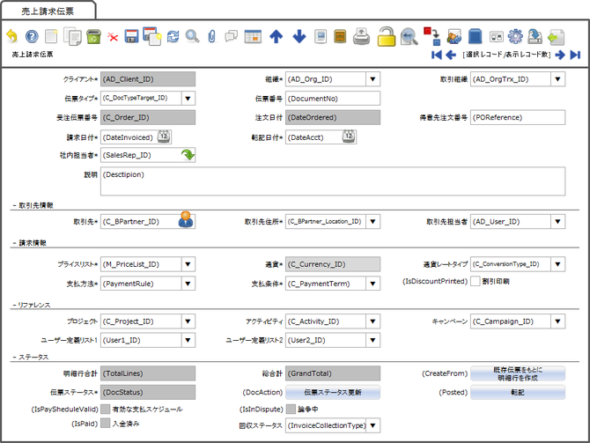The width and height of the screenshot is (590, 443).
Task: Open the settings gear icon
Action: [x=515, y=36]
